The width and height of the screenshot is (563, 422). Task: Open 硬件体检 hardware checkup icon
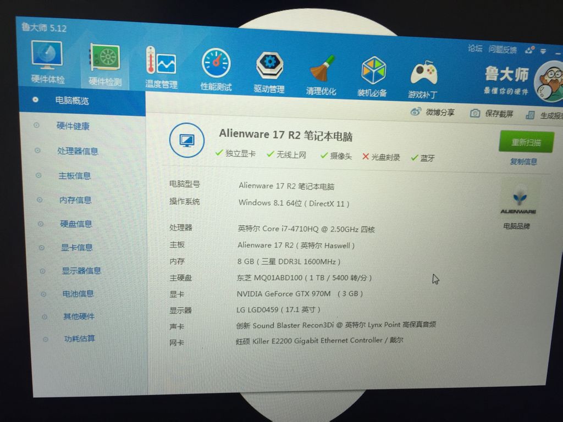pyautogui.click(x=47, y=62)
